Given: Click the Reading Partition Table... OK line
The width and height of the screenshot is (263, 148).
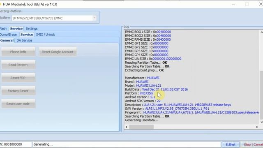Looking at the screenshot, I should [x=146, y=62].
